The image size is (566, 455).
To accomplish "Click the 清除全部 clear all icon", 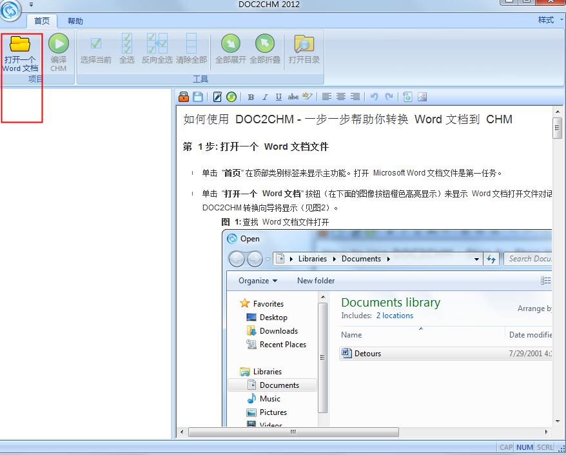I will 191,43.
